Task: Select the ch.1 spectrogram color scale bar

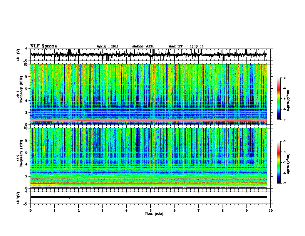Action: click(278, 99)
